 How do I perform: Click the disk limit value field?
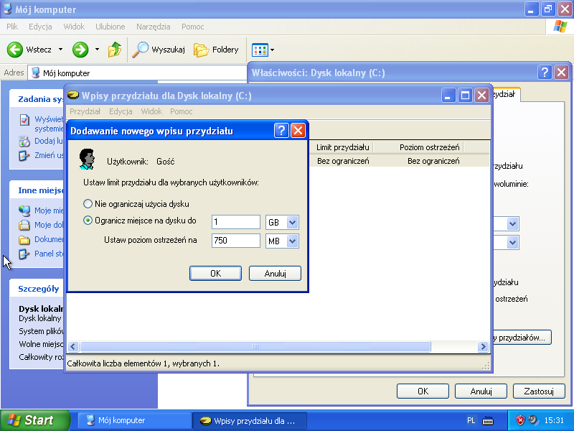click(235, 223)
